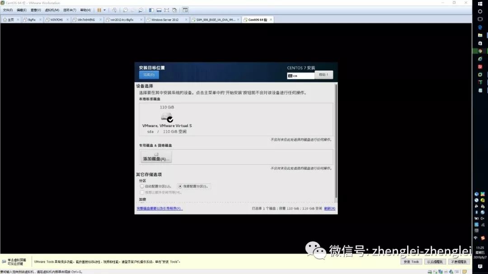Open the dropdown arrow beside the pause button
This screenshot has width=488, height=274.
pos(104,10)
